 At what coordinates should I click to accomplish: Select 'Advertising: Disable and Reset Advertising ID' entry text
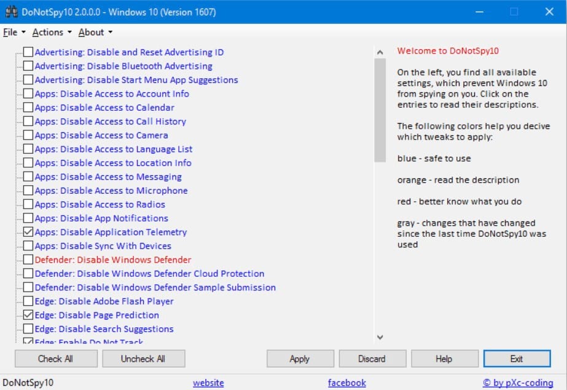click(129, 52)
